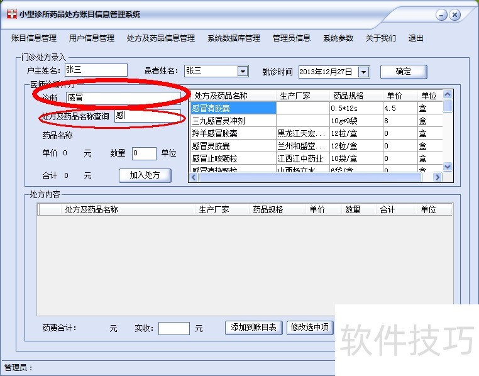
Task: Open the 就诊时间 date picker dropdown
Action: pos(363,72)
